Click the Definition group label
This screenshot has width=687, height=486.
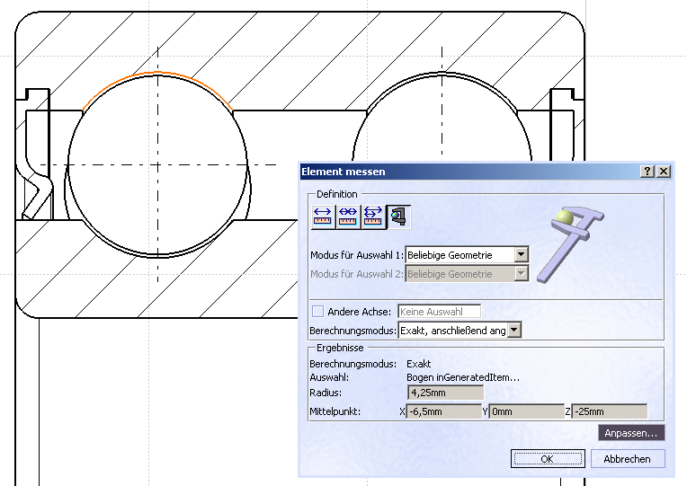337,194
